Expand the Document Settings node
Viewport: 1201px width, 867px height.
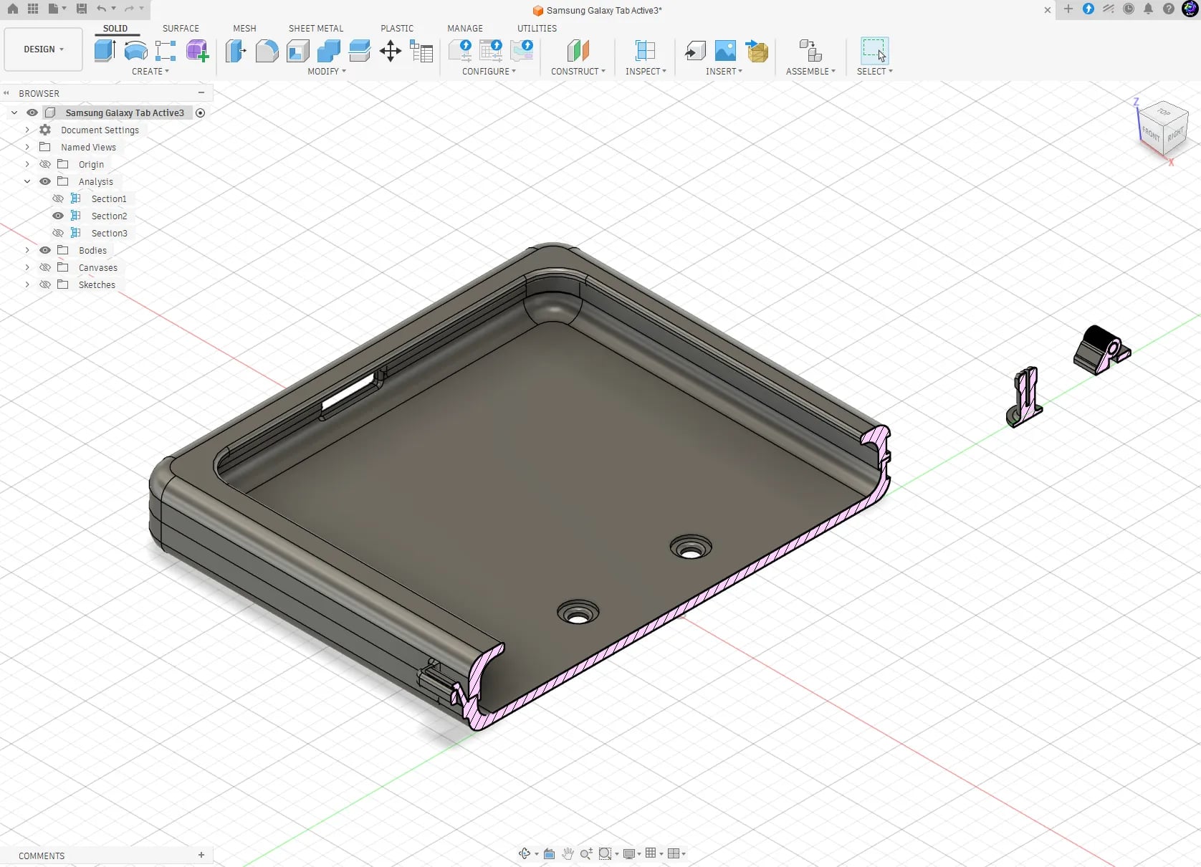click(27, 130)
